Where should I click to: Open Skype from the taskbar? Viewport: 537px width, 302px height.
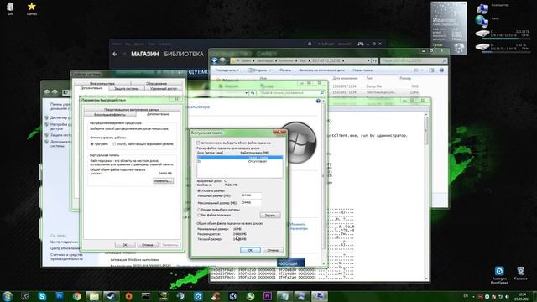click(42, 296)
